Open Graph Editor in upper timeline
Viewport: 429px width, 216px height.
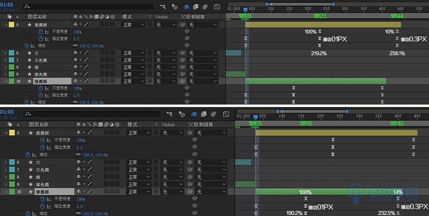click(217, 7)
